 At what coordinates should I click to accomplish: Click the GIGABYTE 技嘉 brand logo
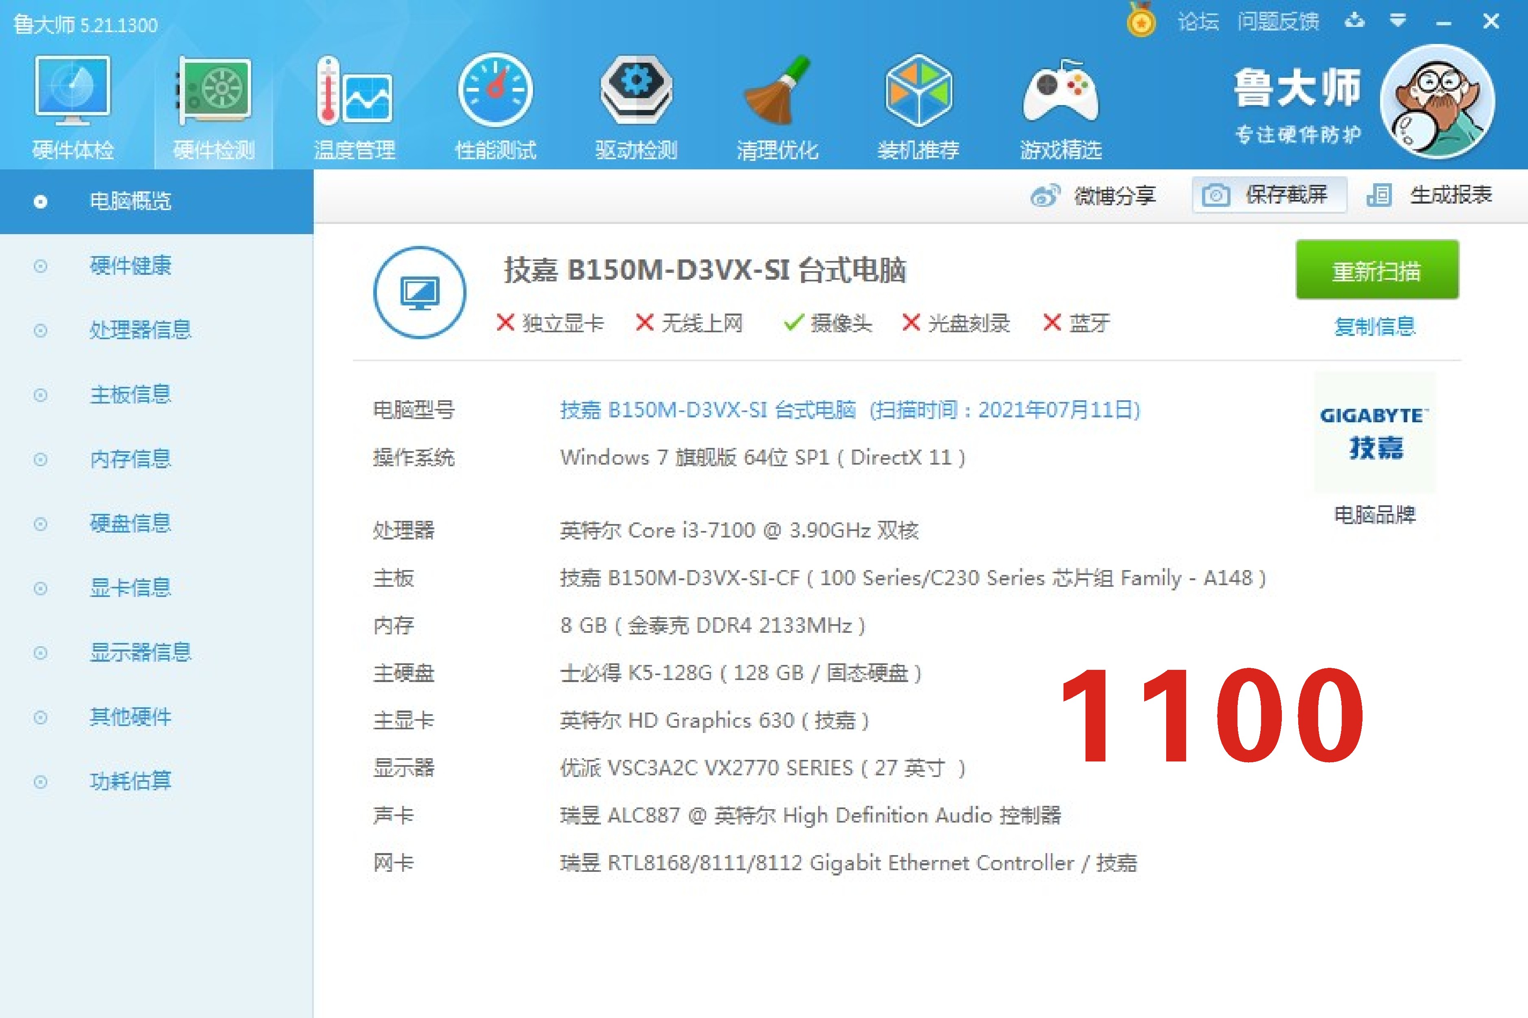[1375, 432]
